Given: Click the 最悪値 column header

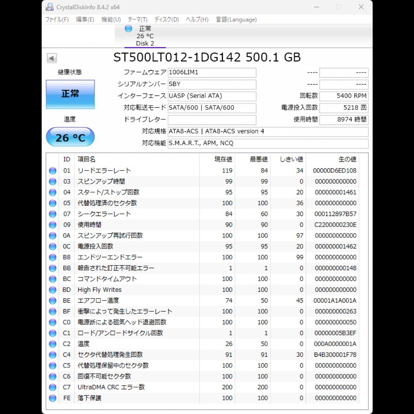Looking at the screenshot, I should [x=253, y=159].
